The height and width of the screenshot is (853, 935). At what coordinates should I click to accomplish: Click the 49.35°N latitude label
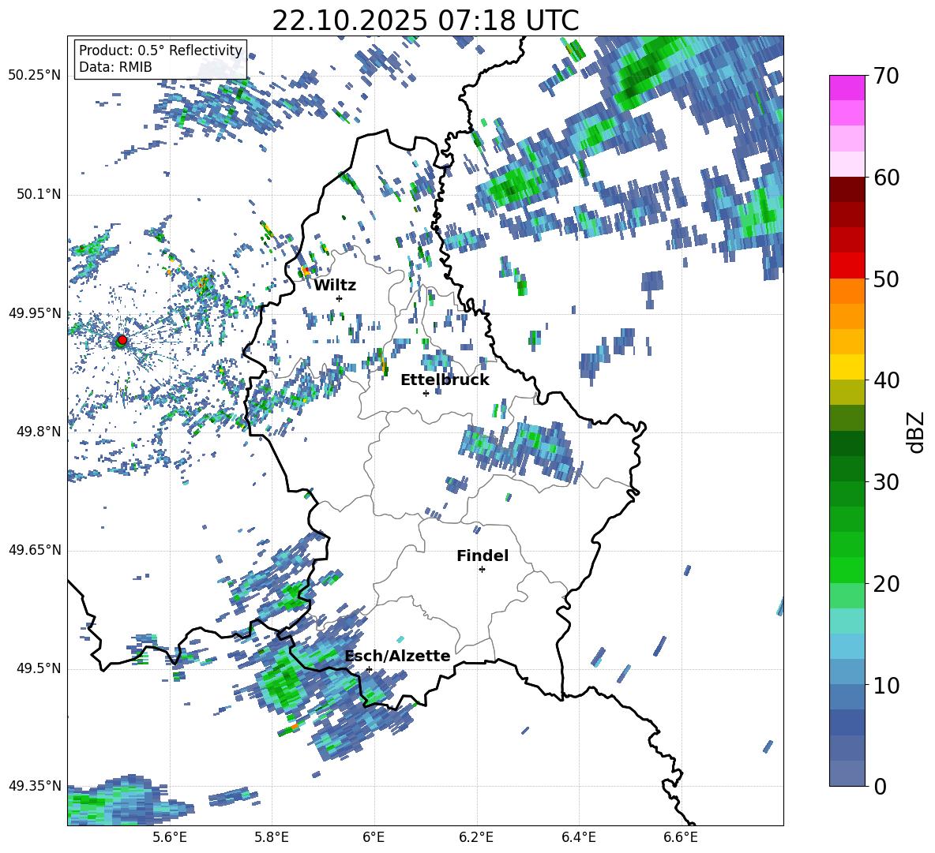pyautogui.click(x=35, y=786)
